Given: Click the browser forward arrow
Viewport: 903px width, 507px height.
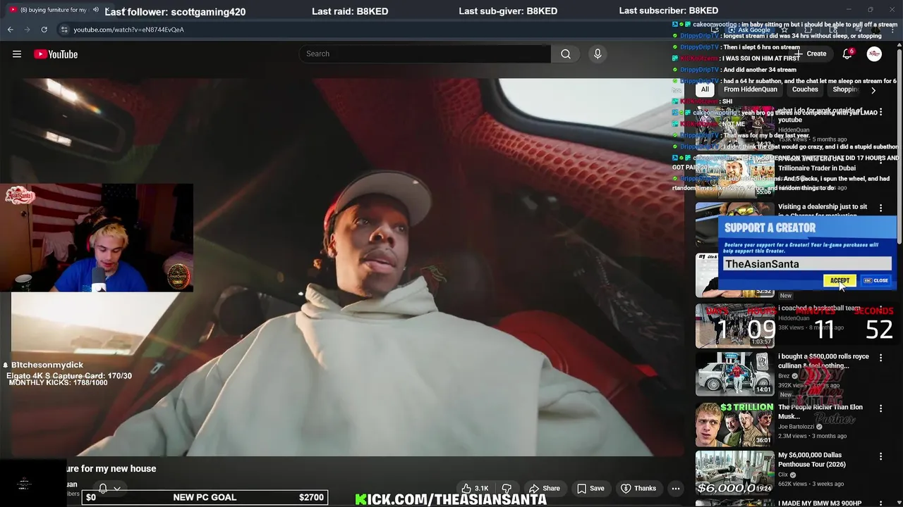Looking at the screenshot, I should pyautogui.click(x=27, y=30).
